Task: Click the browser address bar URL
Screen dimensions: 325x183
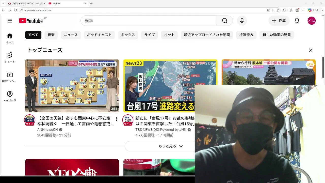Action: [38, 10]
